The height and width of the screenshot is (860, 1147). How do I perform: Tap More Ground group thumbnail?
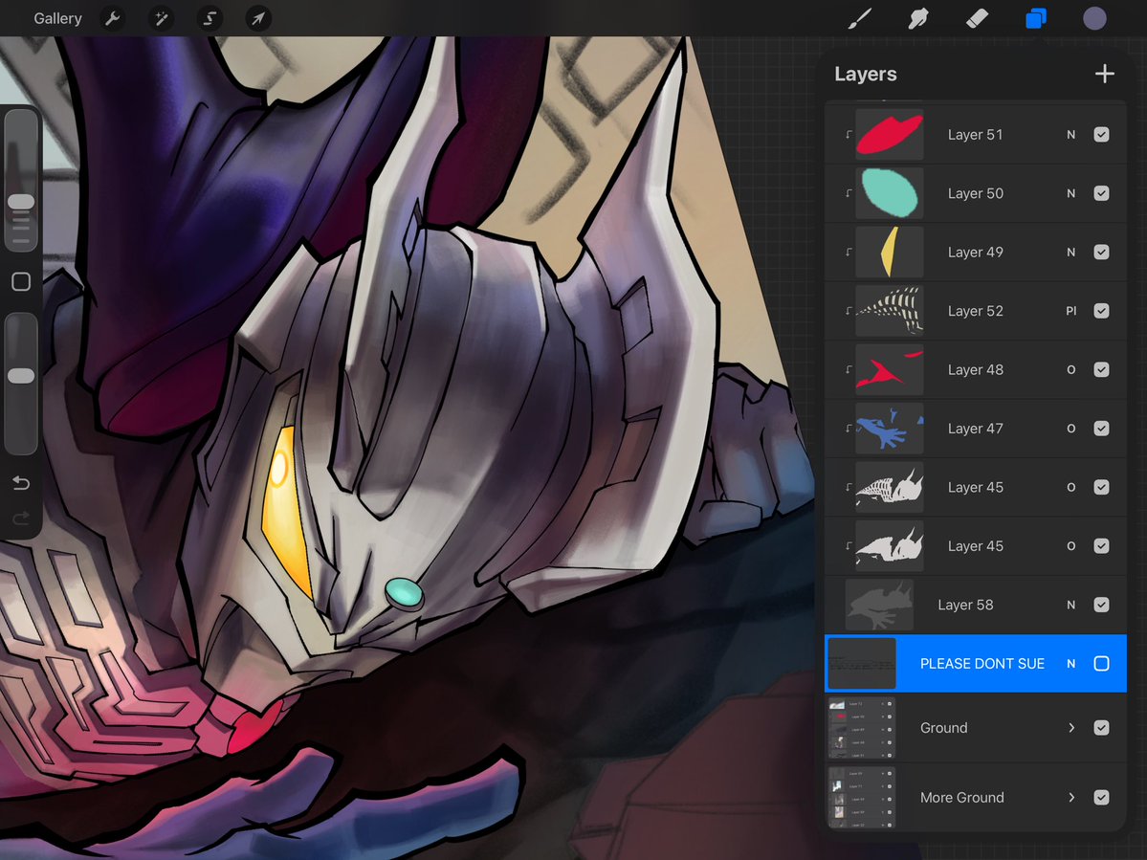862,797
